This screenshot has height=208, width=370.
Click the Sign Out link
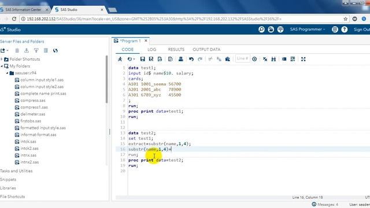[x=361, y=29]
